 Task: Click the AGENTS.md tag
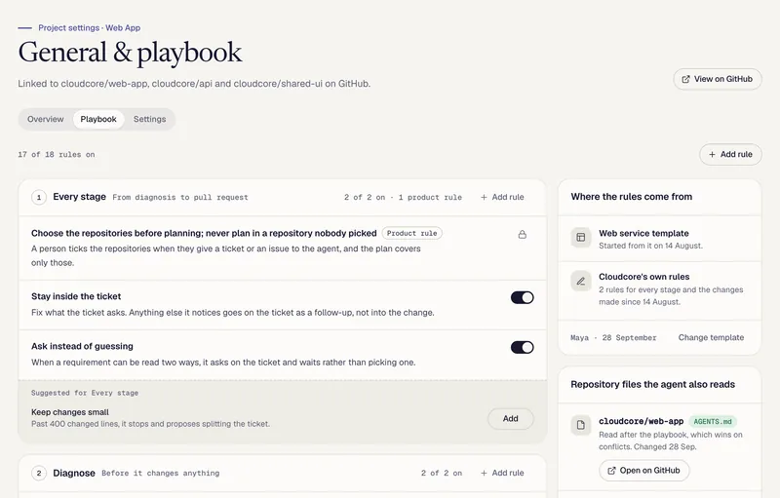713,421
